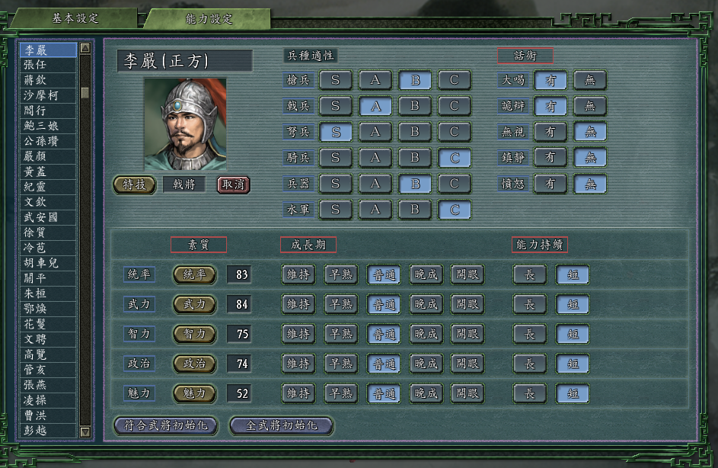The image size is (718, 468).
Task: Set 統率 ability duration to 長
Action: pos(530,274)
